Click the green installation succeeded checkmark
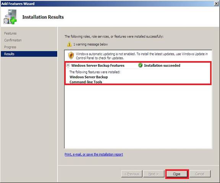The width and height of the screenshot is (220, 183). 140,66
